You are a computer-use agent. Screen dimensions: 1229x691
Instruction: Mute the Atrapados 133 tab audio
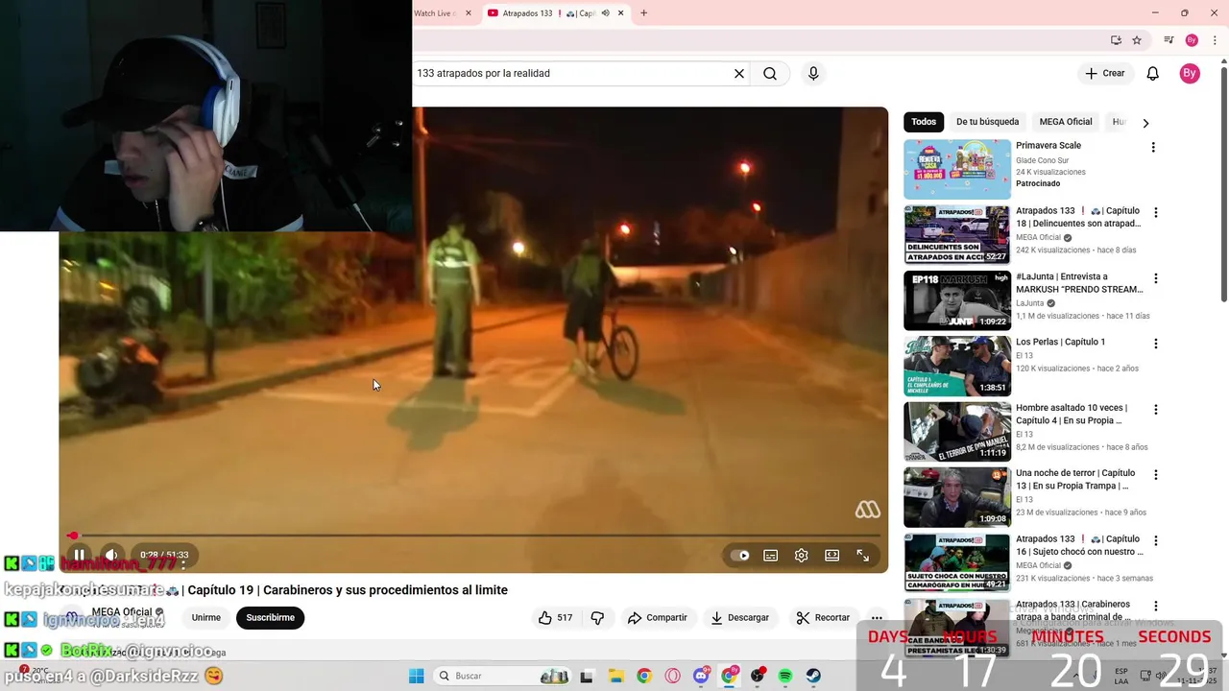tap(605, 13)
